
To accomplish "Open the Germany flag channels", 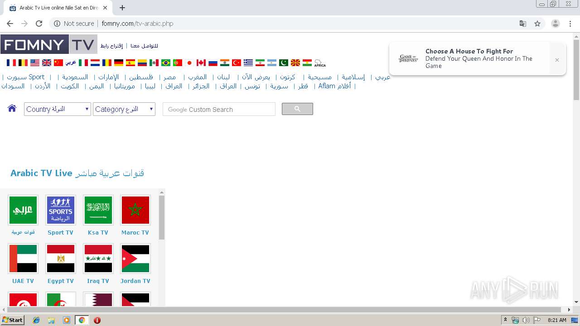I will pos(119,63).
